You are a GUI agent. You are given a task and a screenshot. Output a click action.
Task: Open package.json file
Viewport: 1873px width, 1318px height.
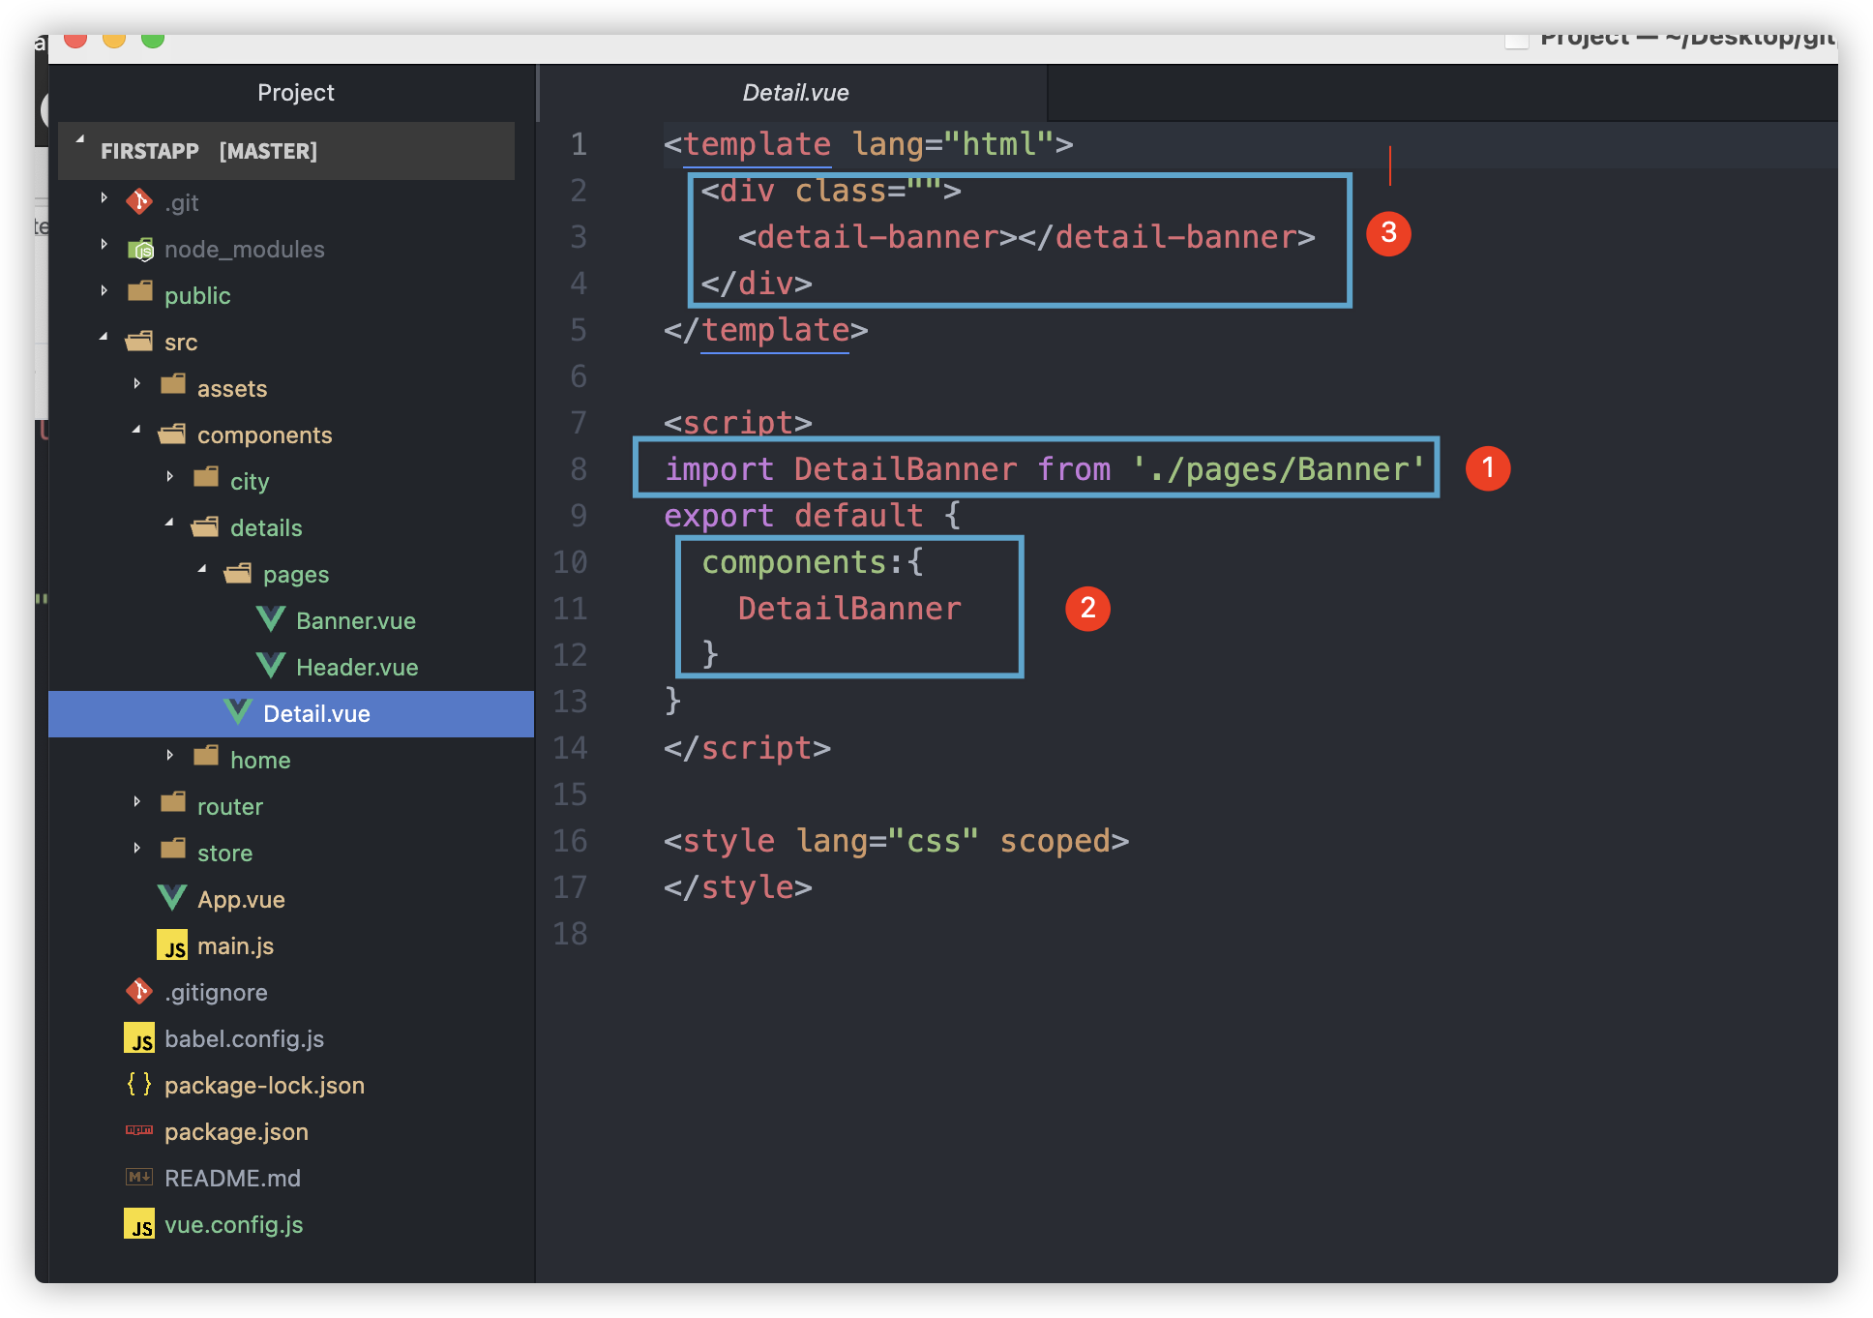[236, 1131]
